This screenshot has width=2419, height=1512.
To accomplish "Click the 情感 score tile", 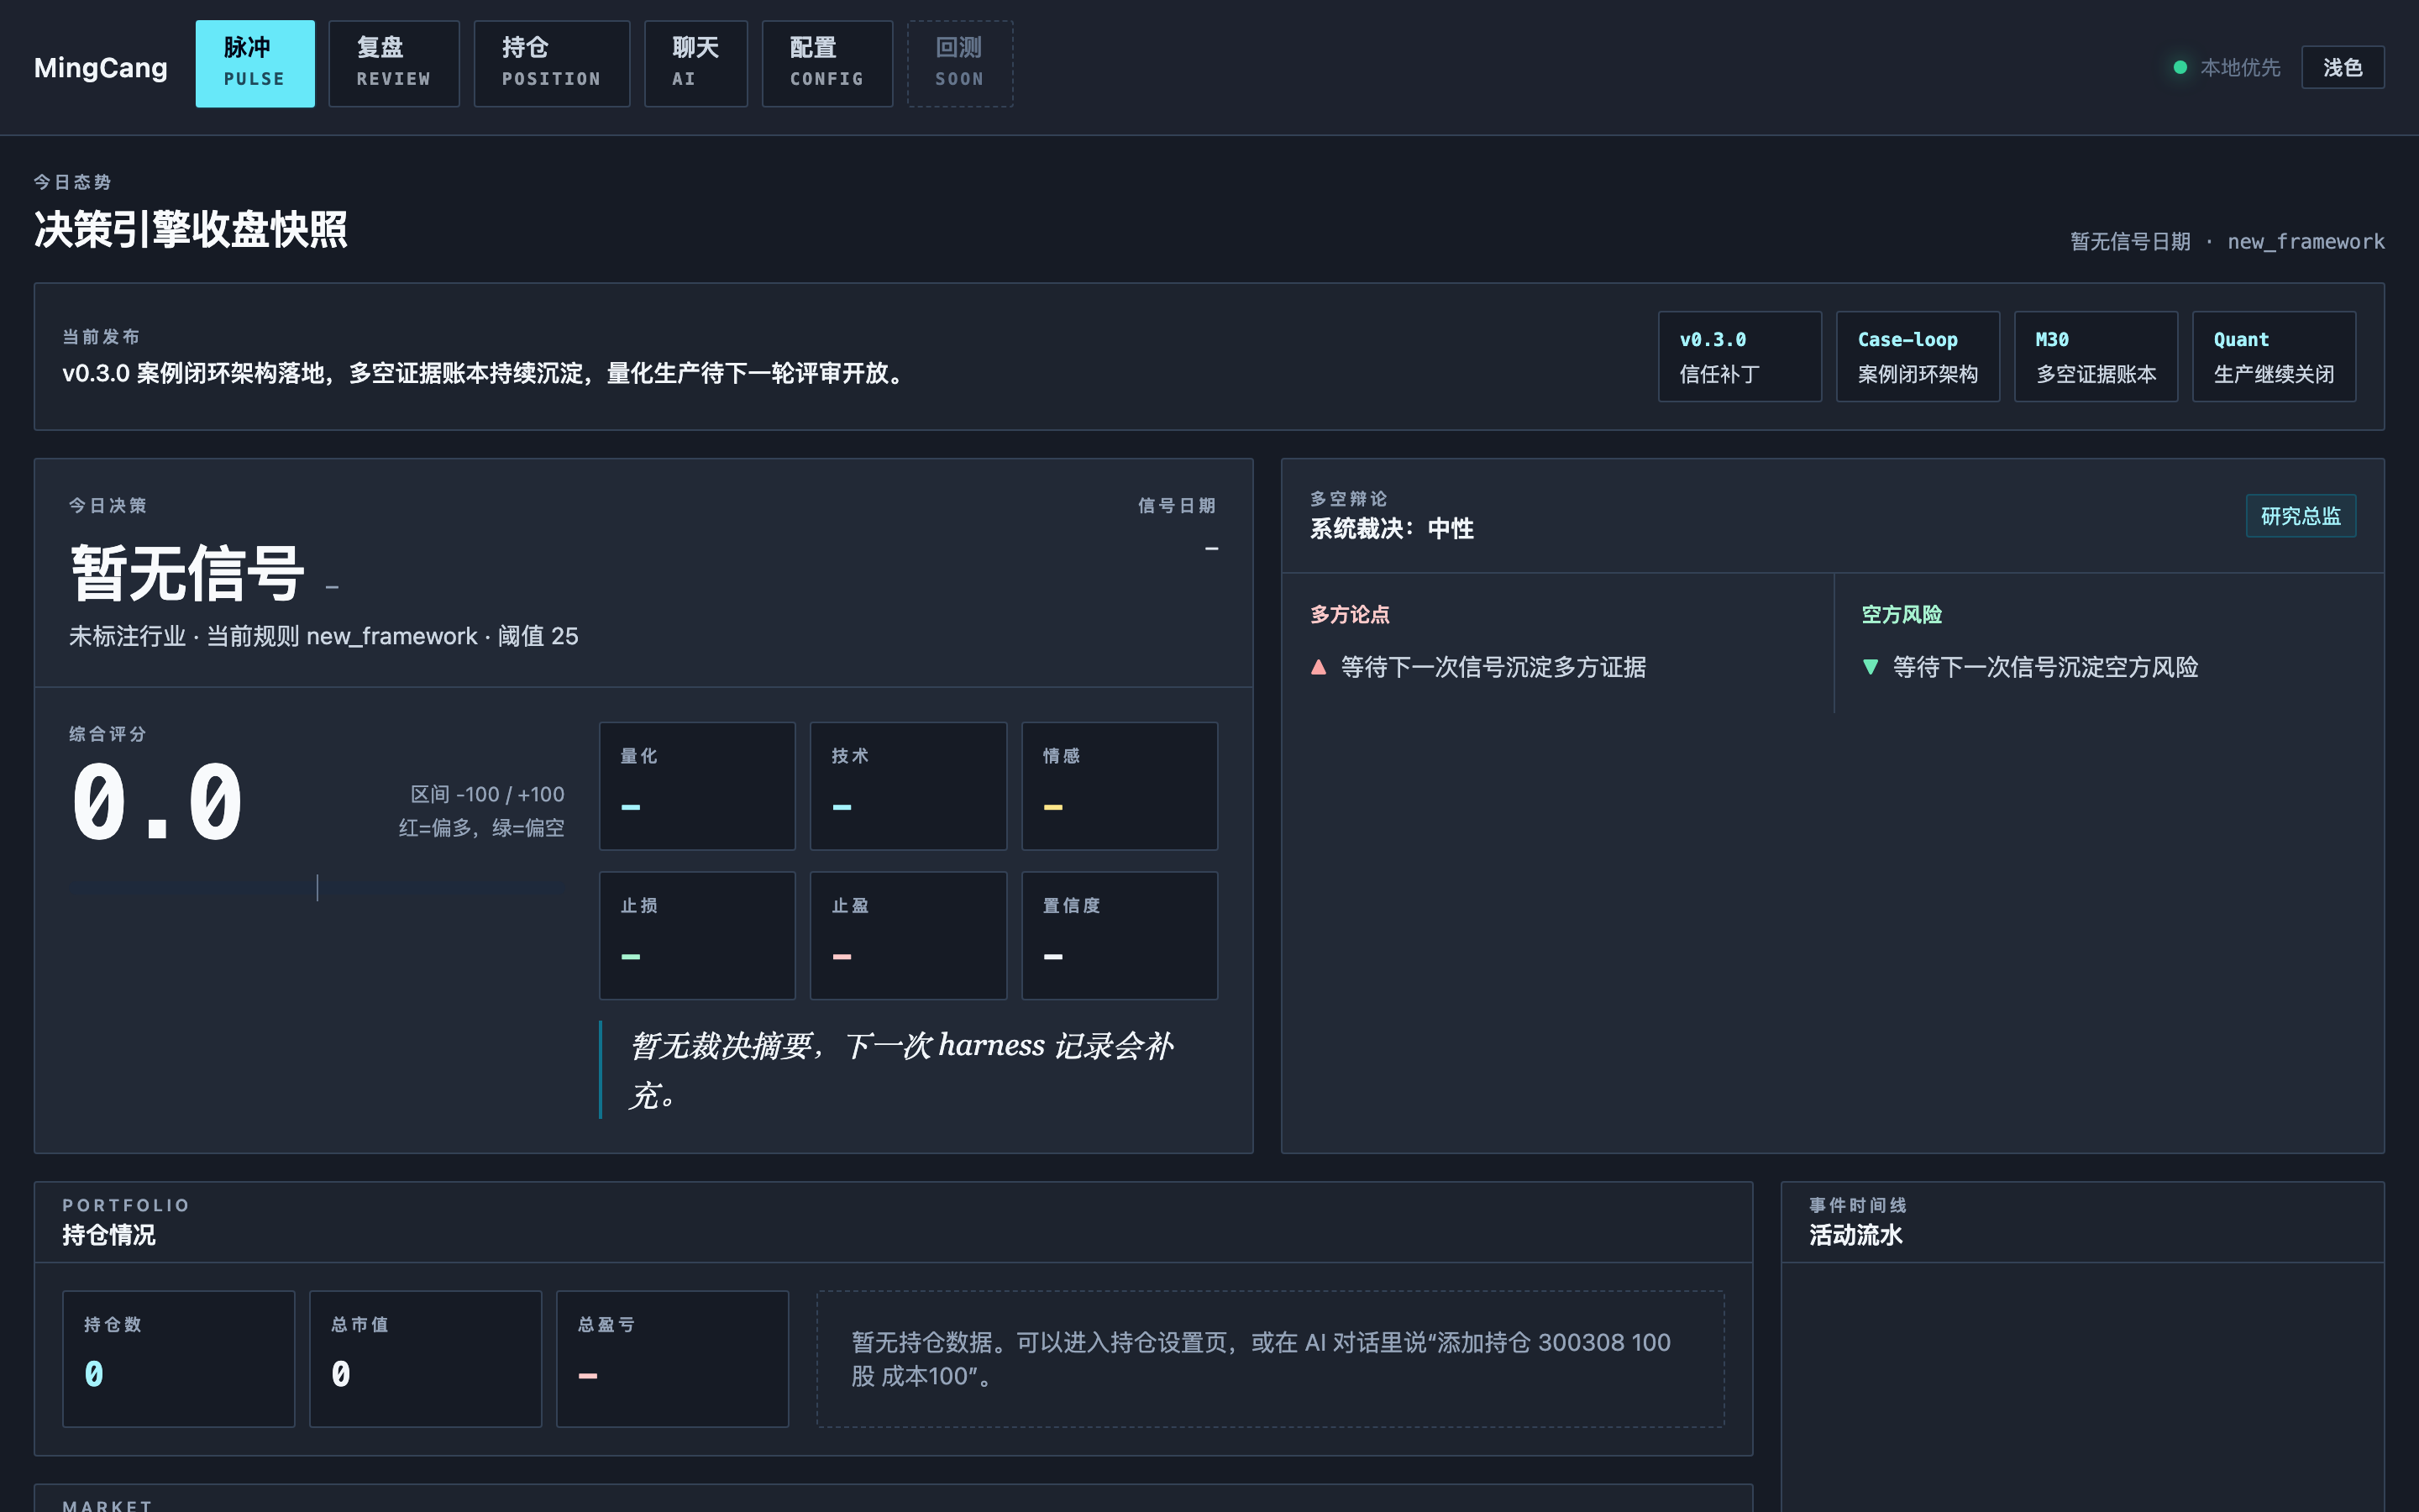I will tap(1120, 786).
